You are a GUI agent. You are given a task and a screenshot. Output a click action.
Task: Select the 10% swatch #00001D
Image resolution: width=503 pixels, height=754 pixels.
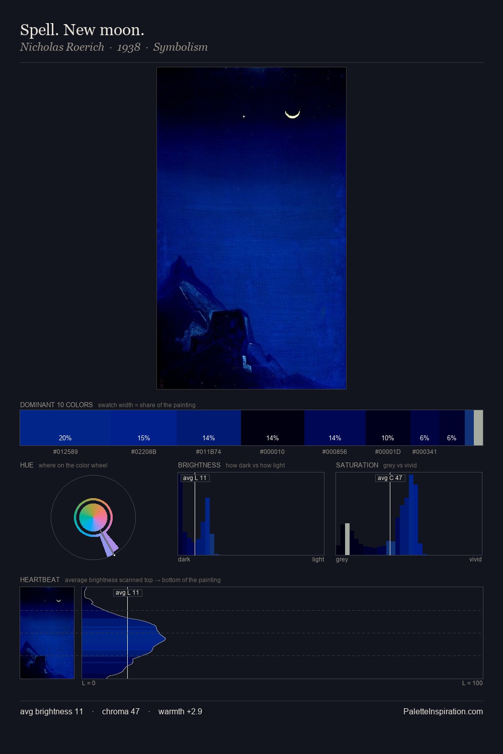click(x=388, y=428)
